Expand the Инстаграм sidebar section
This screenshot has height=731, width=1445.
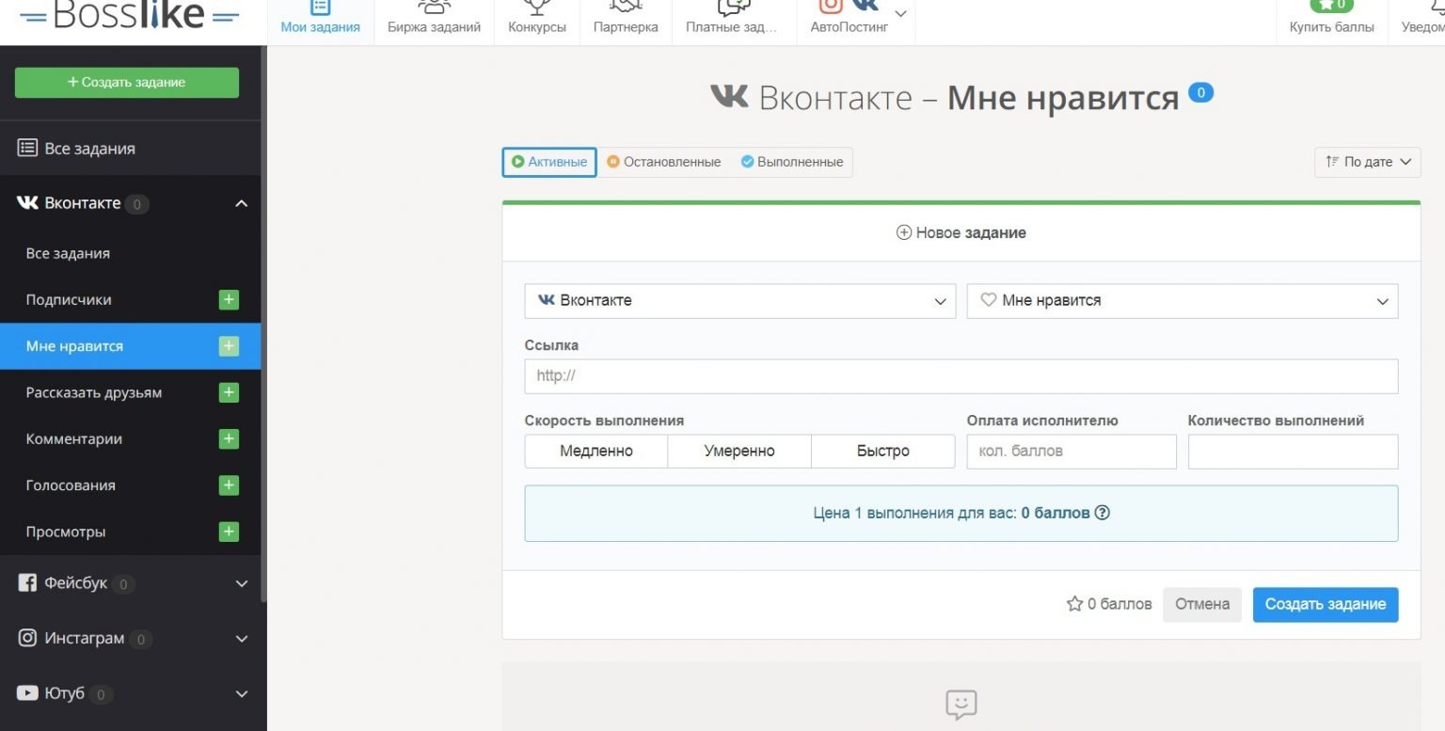pos(242,639)
